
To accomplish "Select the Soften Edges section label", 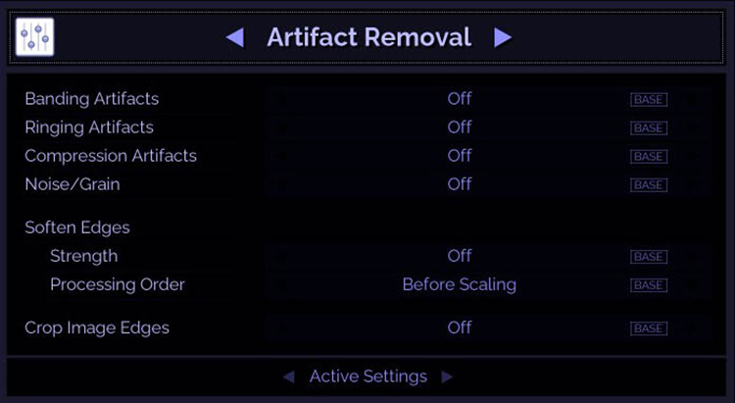I will pyautogui.click(x=77, y=227).
